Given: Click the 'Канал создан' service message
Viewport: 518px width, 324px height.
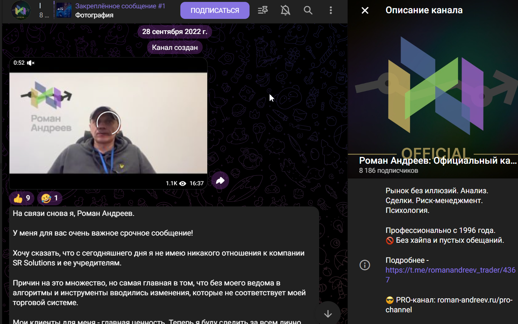Looking at the screenshot, I should tap(175, 47).
